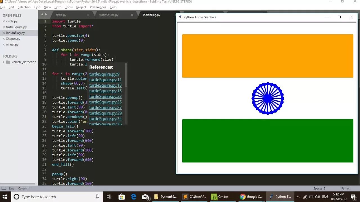Open Task View from the taskbar
Viewport: 360px width, 202px height.
pyautogui.click(x=109, y=197)
